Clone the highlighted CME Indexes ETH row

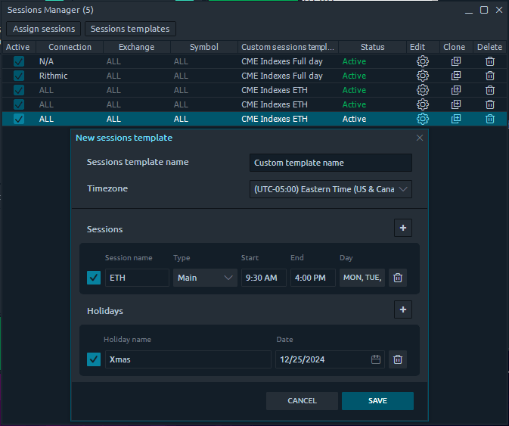tap(455, 119)
